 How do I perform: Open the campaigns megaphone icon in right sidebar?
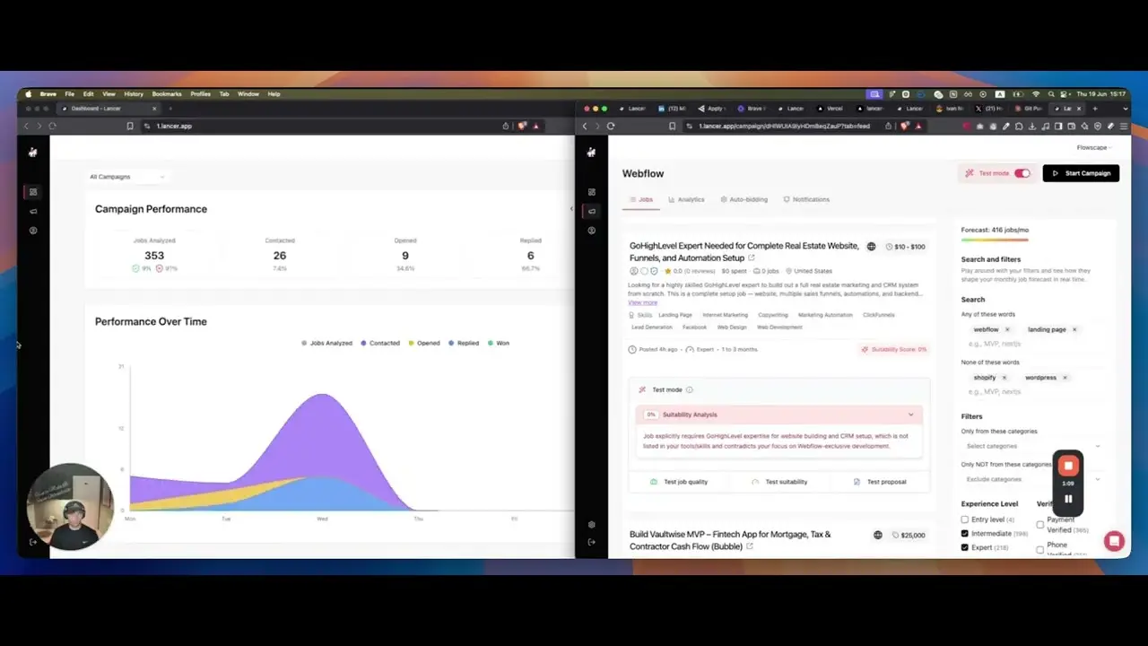pyautogui.click(x=591, y=212)
